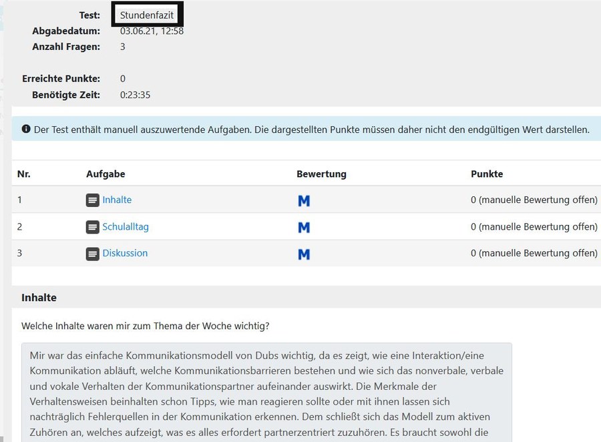Click the Erreichte Punkte label
Image resolution: width=601 pixels, height=442 pixels.
[x=61, y=79]
